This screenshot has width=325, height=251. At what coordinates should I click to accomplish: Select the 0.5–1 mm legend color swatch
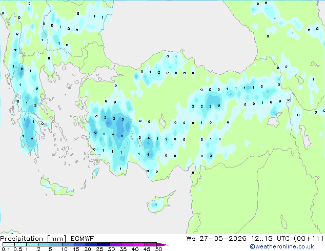[21, 244]
